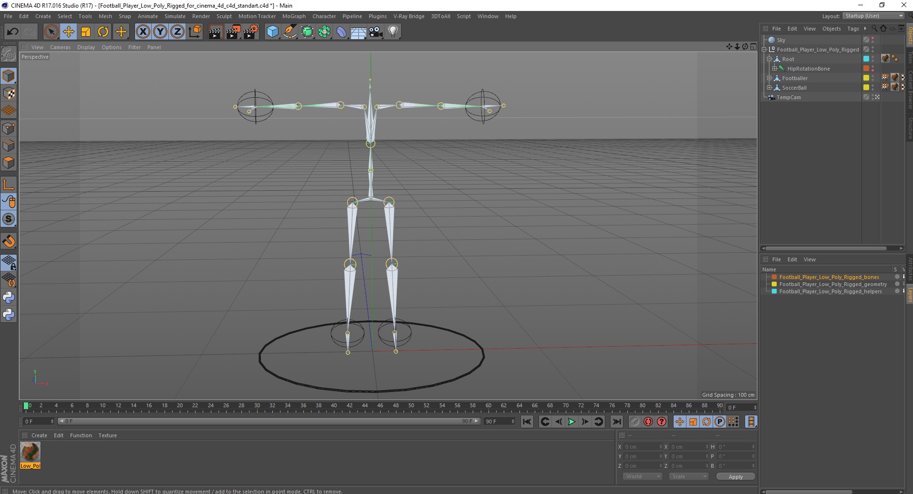This screenshot has width=913, height=494.
Task: Open the World coordinate dropdown
Action: click(642, 476)
